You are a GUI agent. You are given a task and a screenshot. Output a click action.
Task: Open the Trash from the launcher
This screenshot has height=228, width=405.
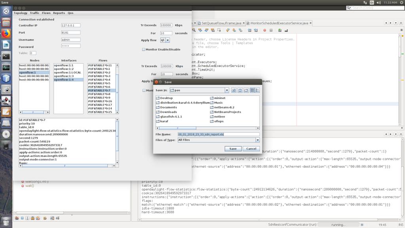[x=6, y=222]
